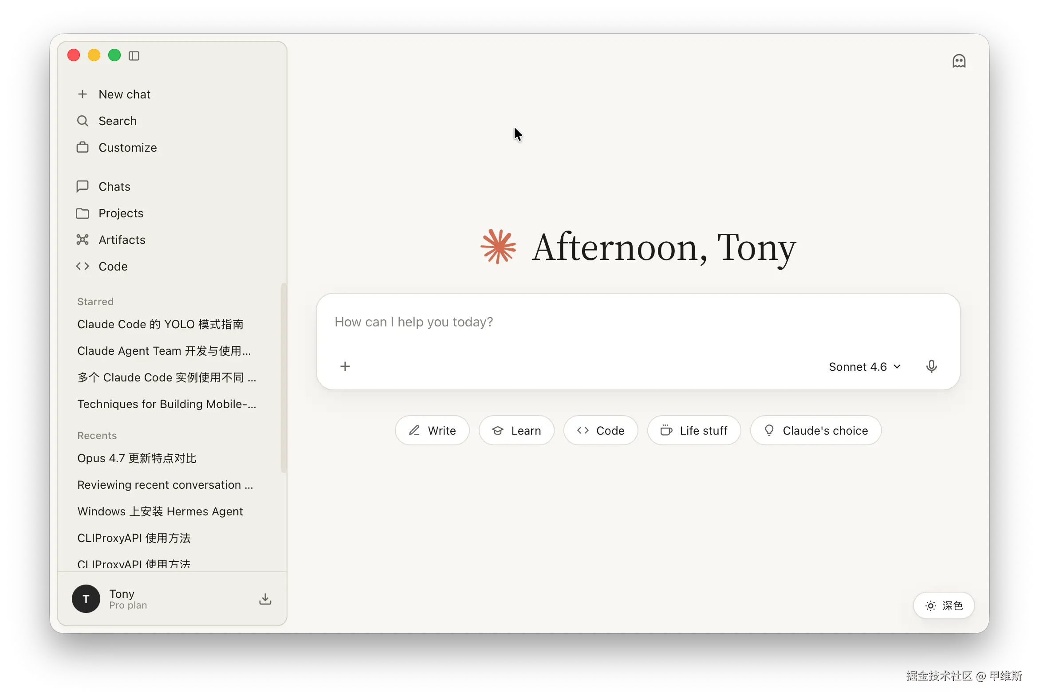The height and width of the screenshot is (699, 1039).
Task: Click the sidebar vertical scrollbar
Action: [283, 378]
